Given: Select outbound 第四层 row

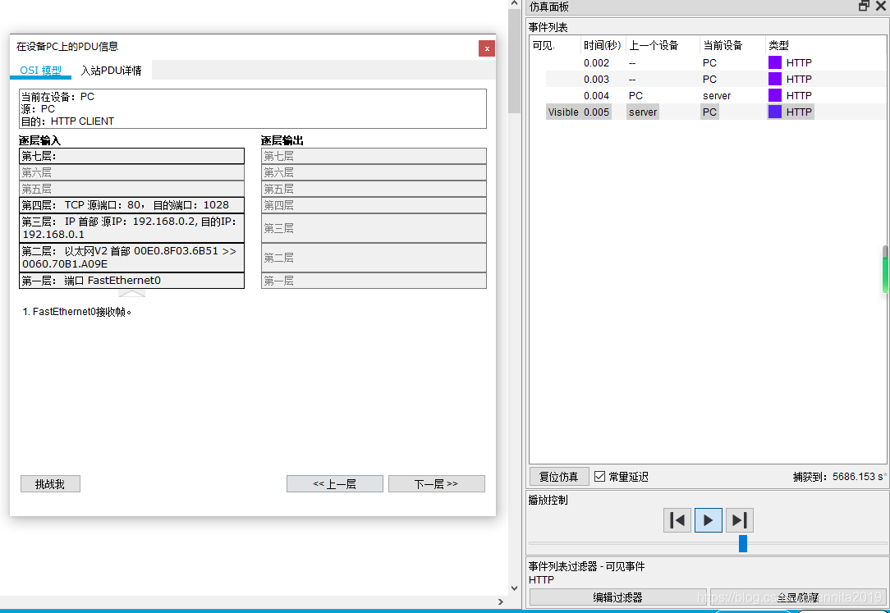Looking at the screenshot, I should 374,205.
